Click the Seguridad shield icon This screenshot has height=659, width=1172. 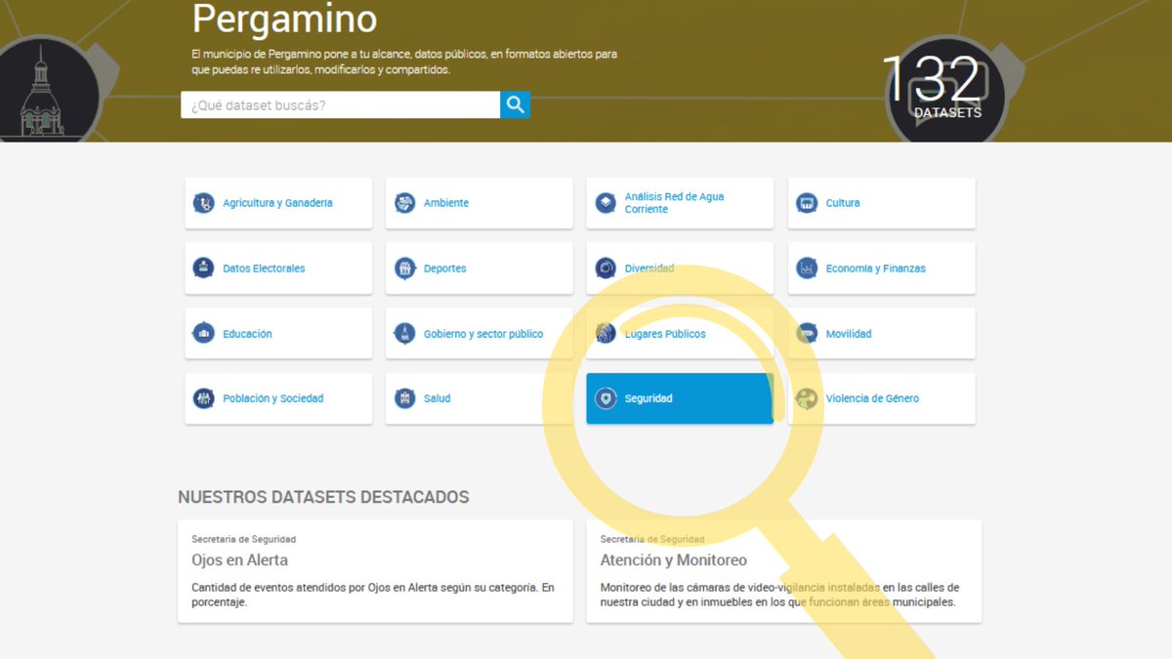(606, 397)
